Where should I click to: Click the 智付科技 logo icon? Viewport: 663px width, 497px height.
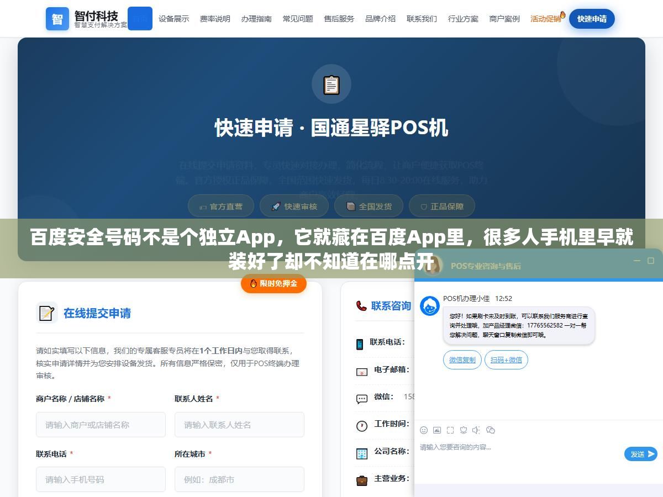pos(57,19)
